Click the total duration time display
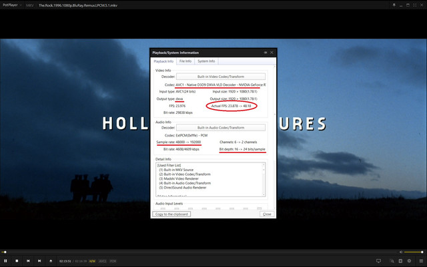The height and width of the screenshot is (267, 427). 81,261
